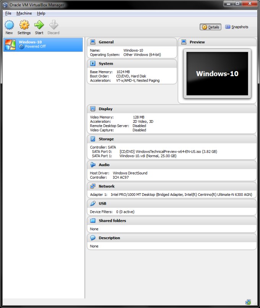Click the Controller: SATA label
Image resolution: width=260 pixels, height=308 pixels.
click(x=103, y=147)
